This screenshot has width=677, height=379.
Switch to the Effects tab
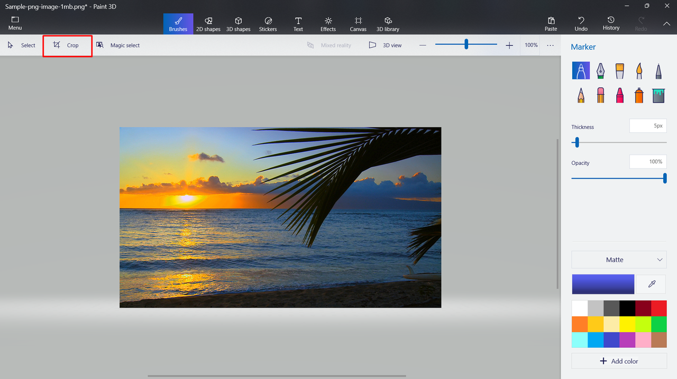[x=328, y=24]
